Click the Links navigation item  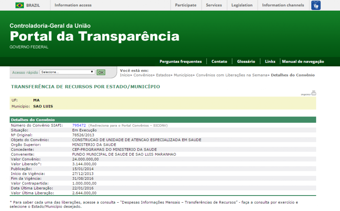coord(270,62)
